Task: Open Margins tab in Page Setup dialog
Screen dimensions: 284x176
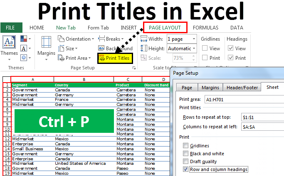Action: pyautogui.click(x=210, y=88)
